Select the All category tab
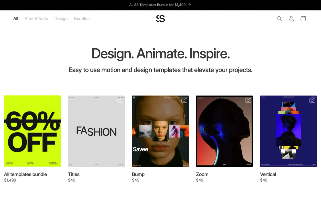This screenshot has height=200, width=321. click(16, 18)
